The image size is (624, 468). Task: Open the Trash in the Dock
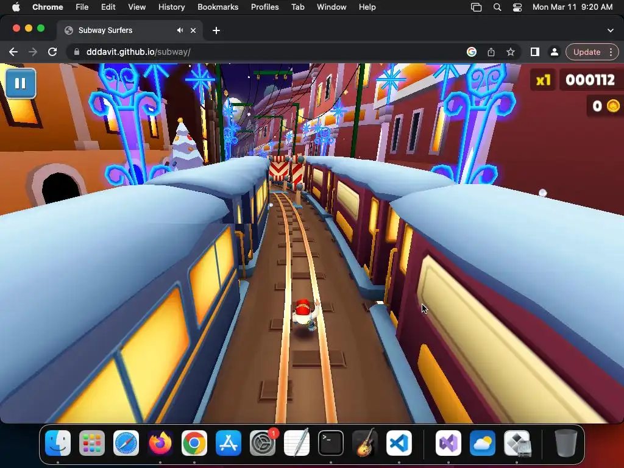(x=566, y=443)
